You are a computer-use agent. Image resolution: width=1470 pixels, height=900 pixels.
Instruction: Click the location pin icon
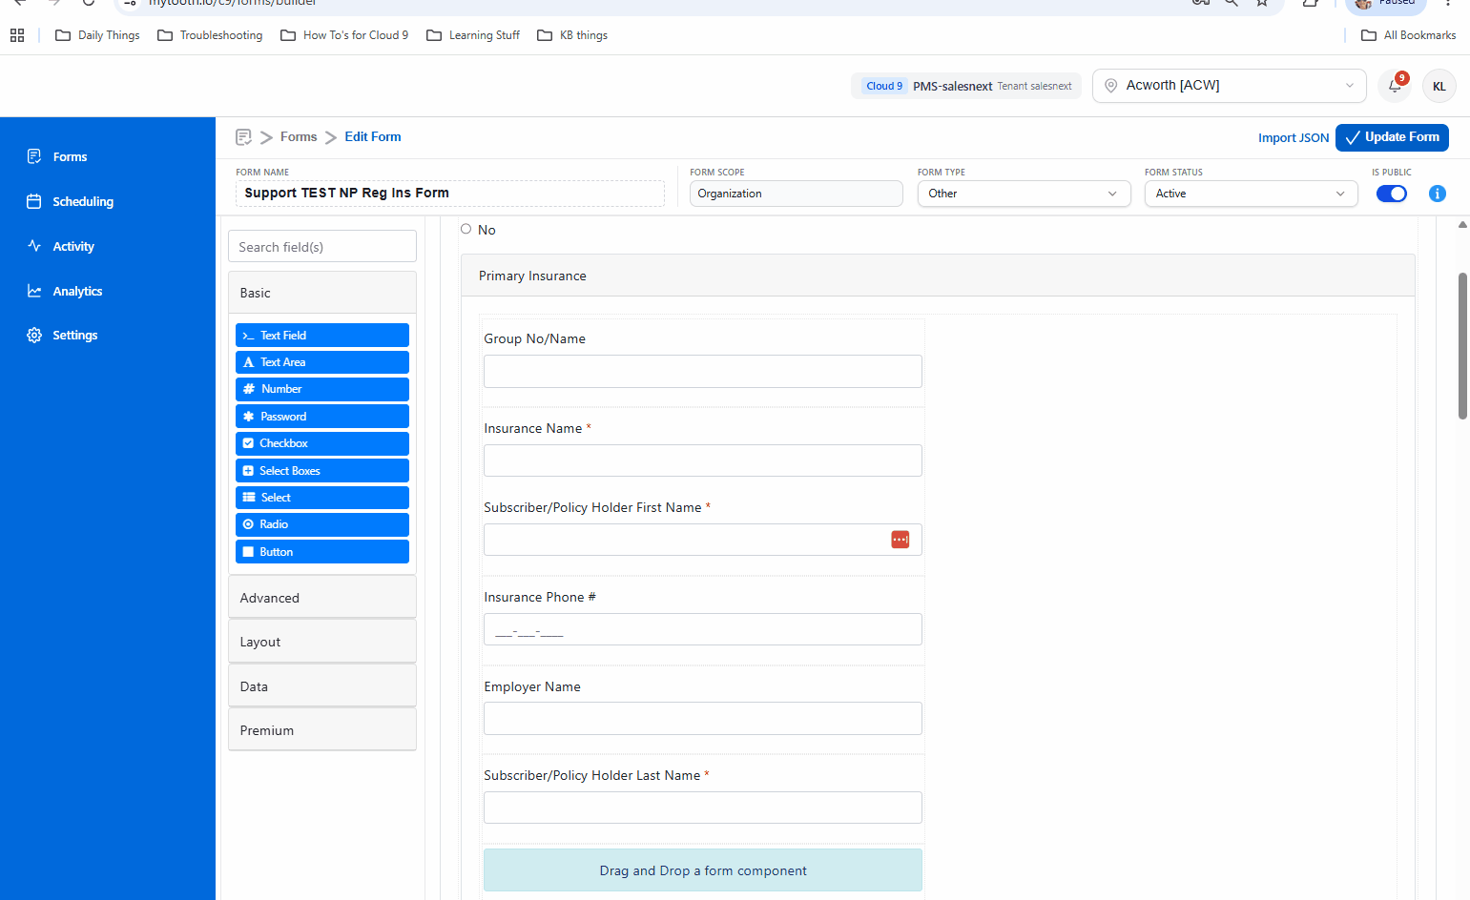click(1110, 86)
